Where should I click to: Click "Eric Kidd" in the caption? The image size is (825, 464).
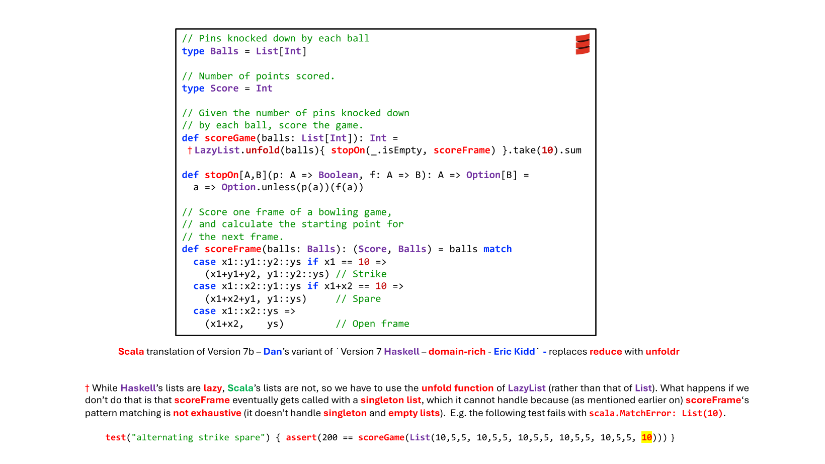[x=514, y=351]
